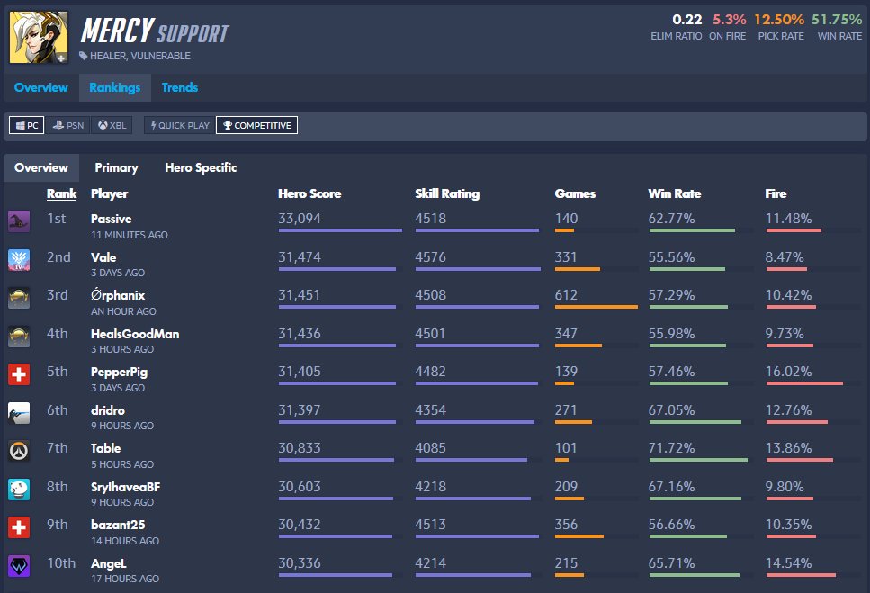Click the 12.50% pick rate stat
This screenshot has width=870, height=593.
click(779, 20)
